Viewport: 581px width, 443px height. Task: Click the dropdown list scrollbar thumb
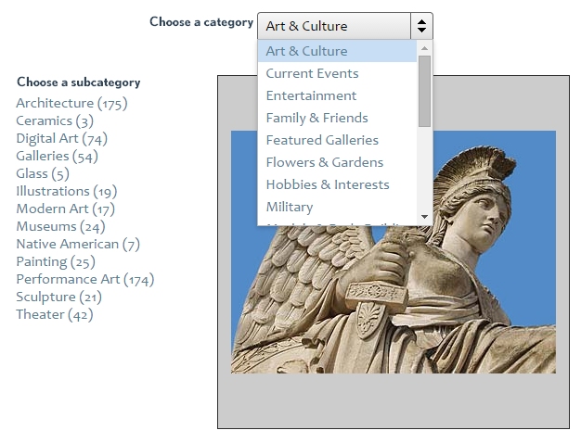[425, 91]
